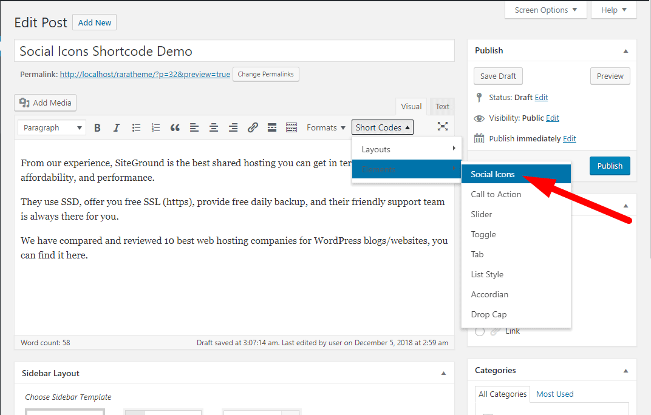Open the Help panel
The height and width of the screenshot is (415, 651).
pyautogui.click(x=613, y=10)
